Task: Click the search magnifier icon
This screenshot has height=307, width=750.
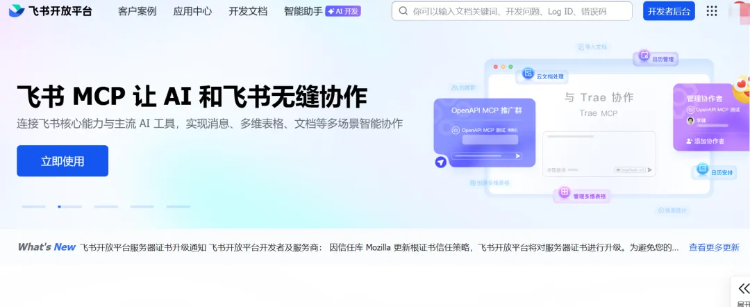Action: [403, 11]
